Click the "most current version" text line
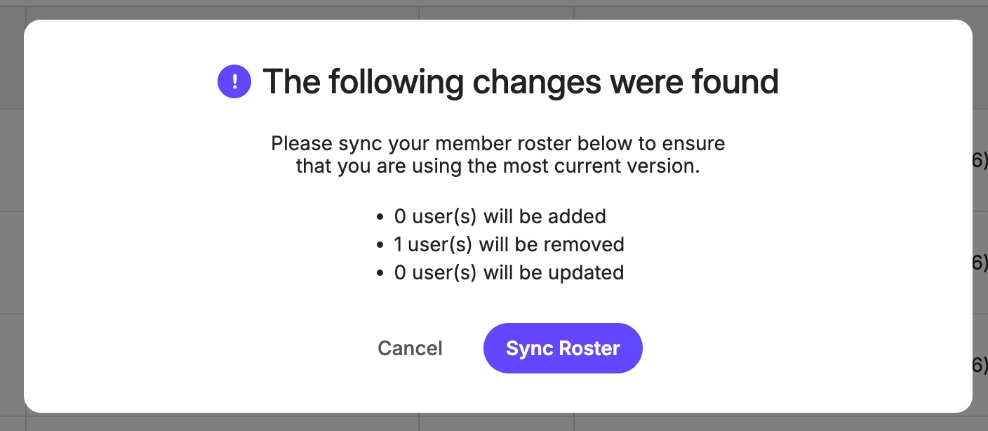 point(498,167)
